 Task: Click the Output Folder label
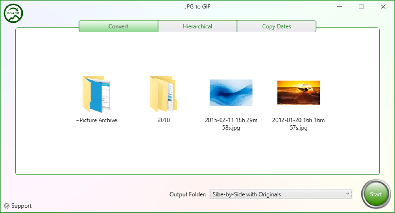click(x=187, y=194)
